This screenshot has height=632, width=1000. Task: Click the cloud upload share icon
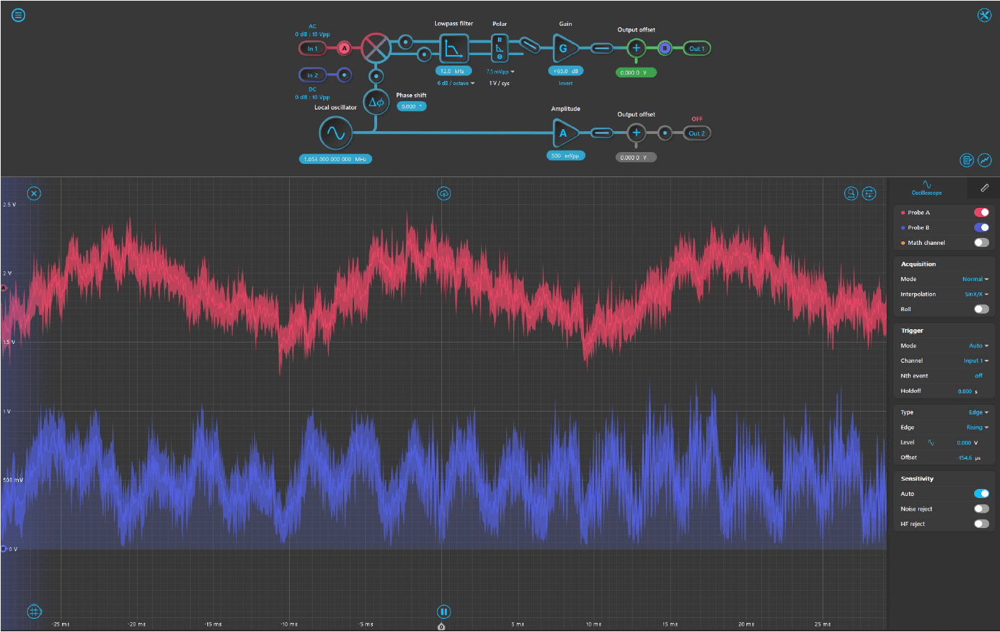coord(444,193)
